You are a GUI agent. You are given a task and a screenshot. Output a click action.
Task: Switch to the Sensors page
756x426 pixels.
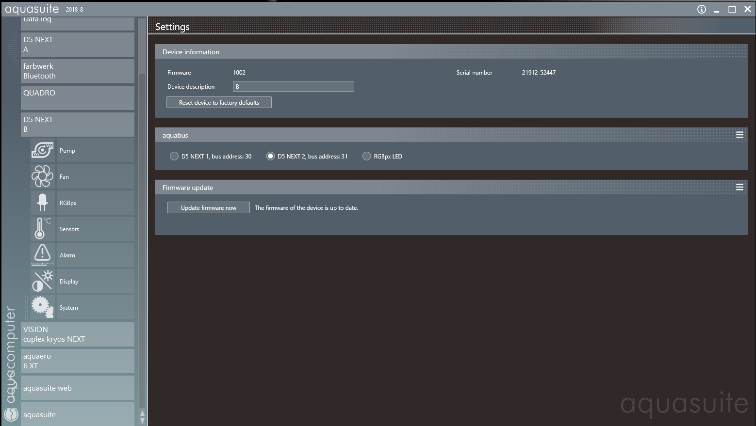96,229
